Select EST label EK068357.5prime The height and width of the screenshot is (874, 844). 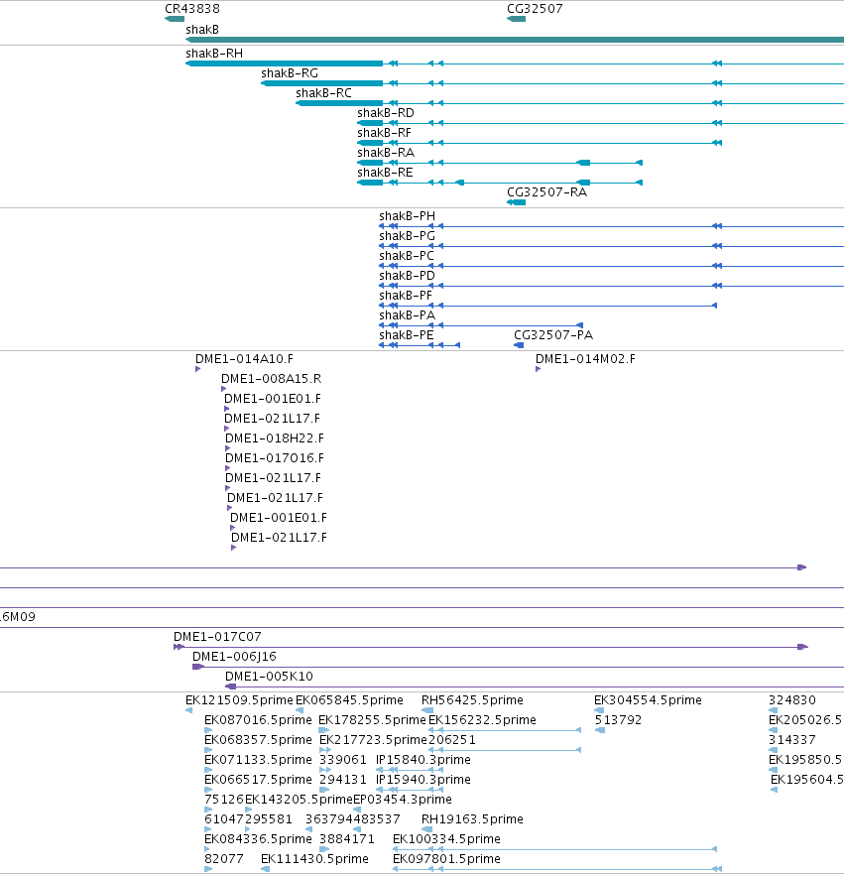(258, 740)
